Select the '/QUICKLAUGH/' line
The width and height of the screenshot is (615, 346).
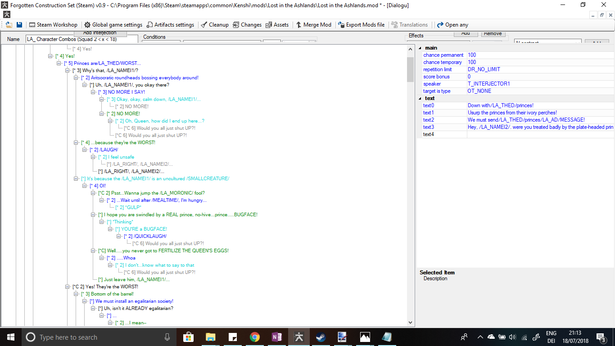145,236
